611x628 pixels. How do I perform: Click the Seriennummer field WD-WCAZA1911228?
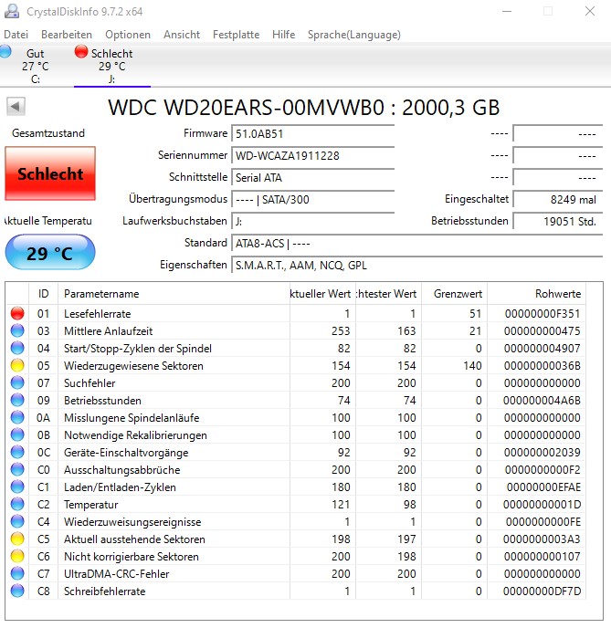pos(313,155)
